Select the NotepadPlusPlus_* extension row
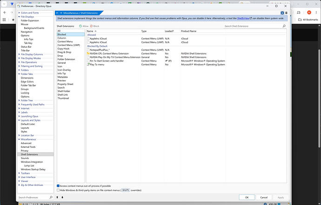321x205 pixels. click(x=186, y=50)
